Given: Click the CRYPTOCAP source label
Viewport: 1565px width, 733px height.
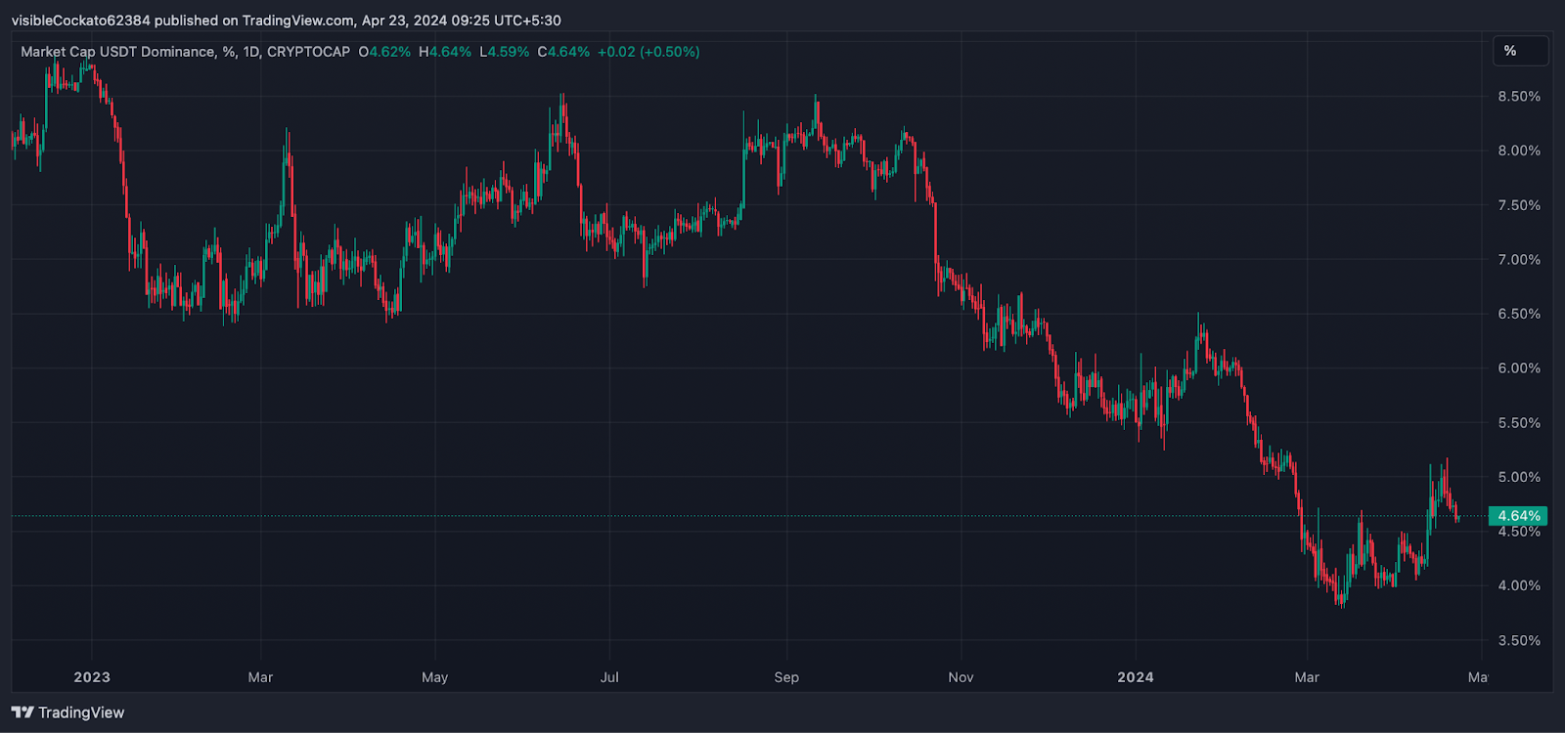Looking at the screenshot, I should pyautogui.click(x=308, y=52).
